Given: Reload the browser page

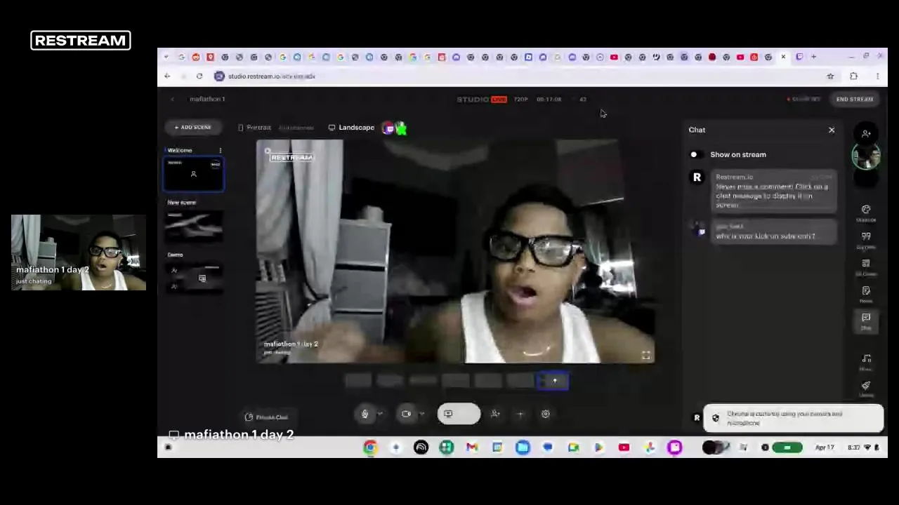Looking at the screenshot, I should (x=199, y=76).
